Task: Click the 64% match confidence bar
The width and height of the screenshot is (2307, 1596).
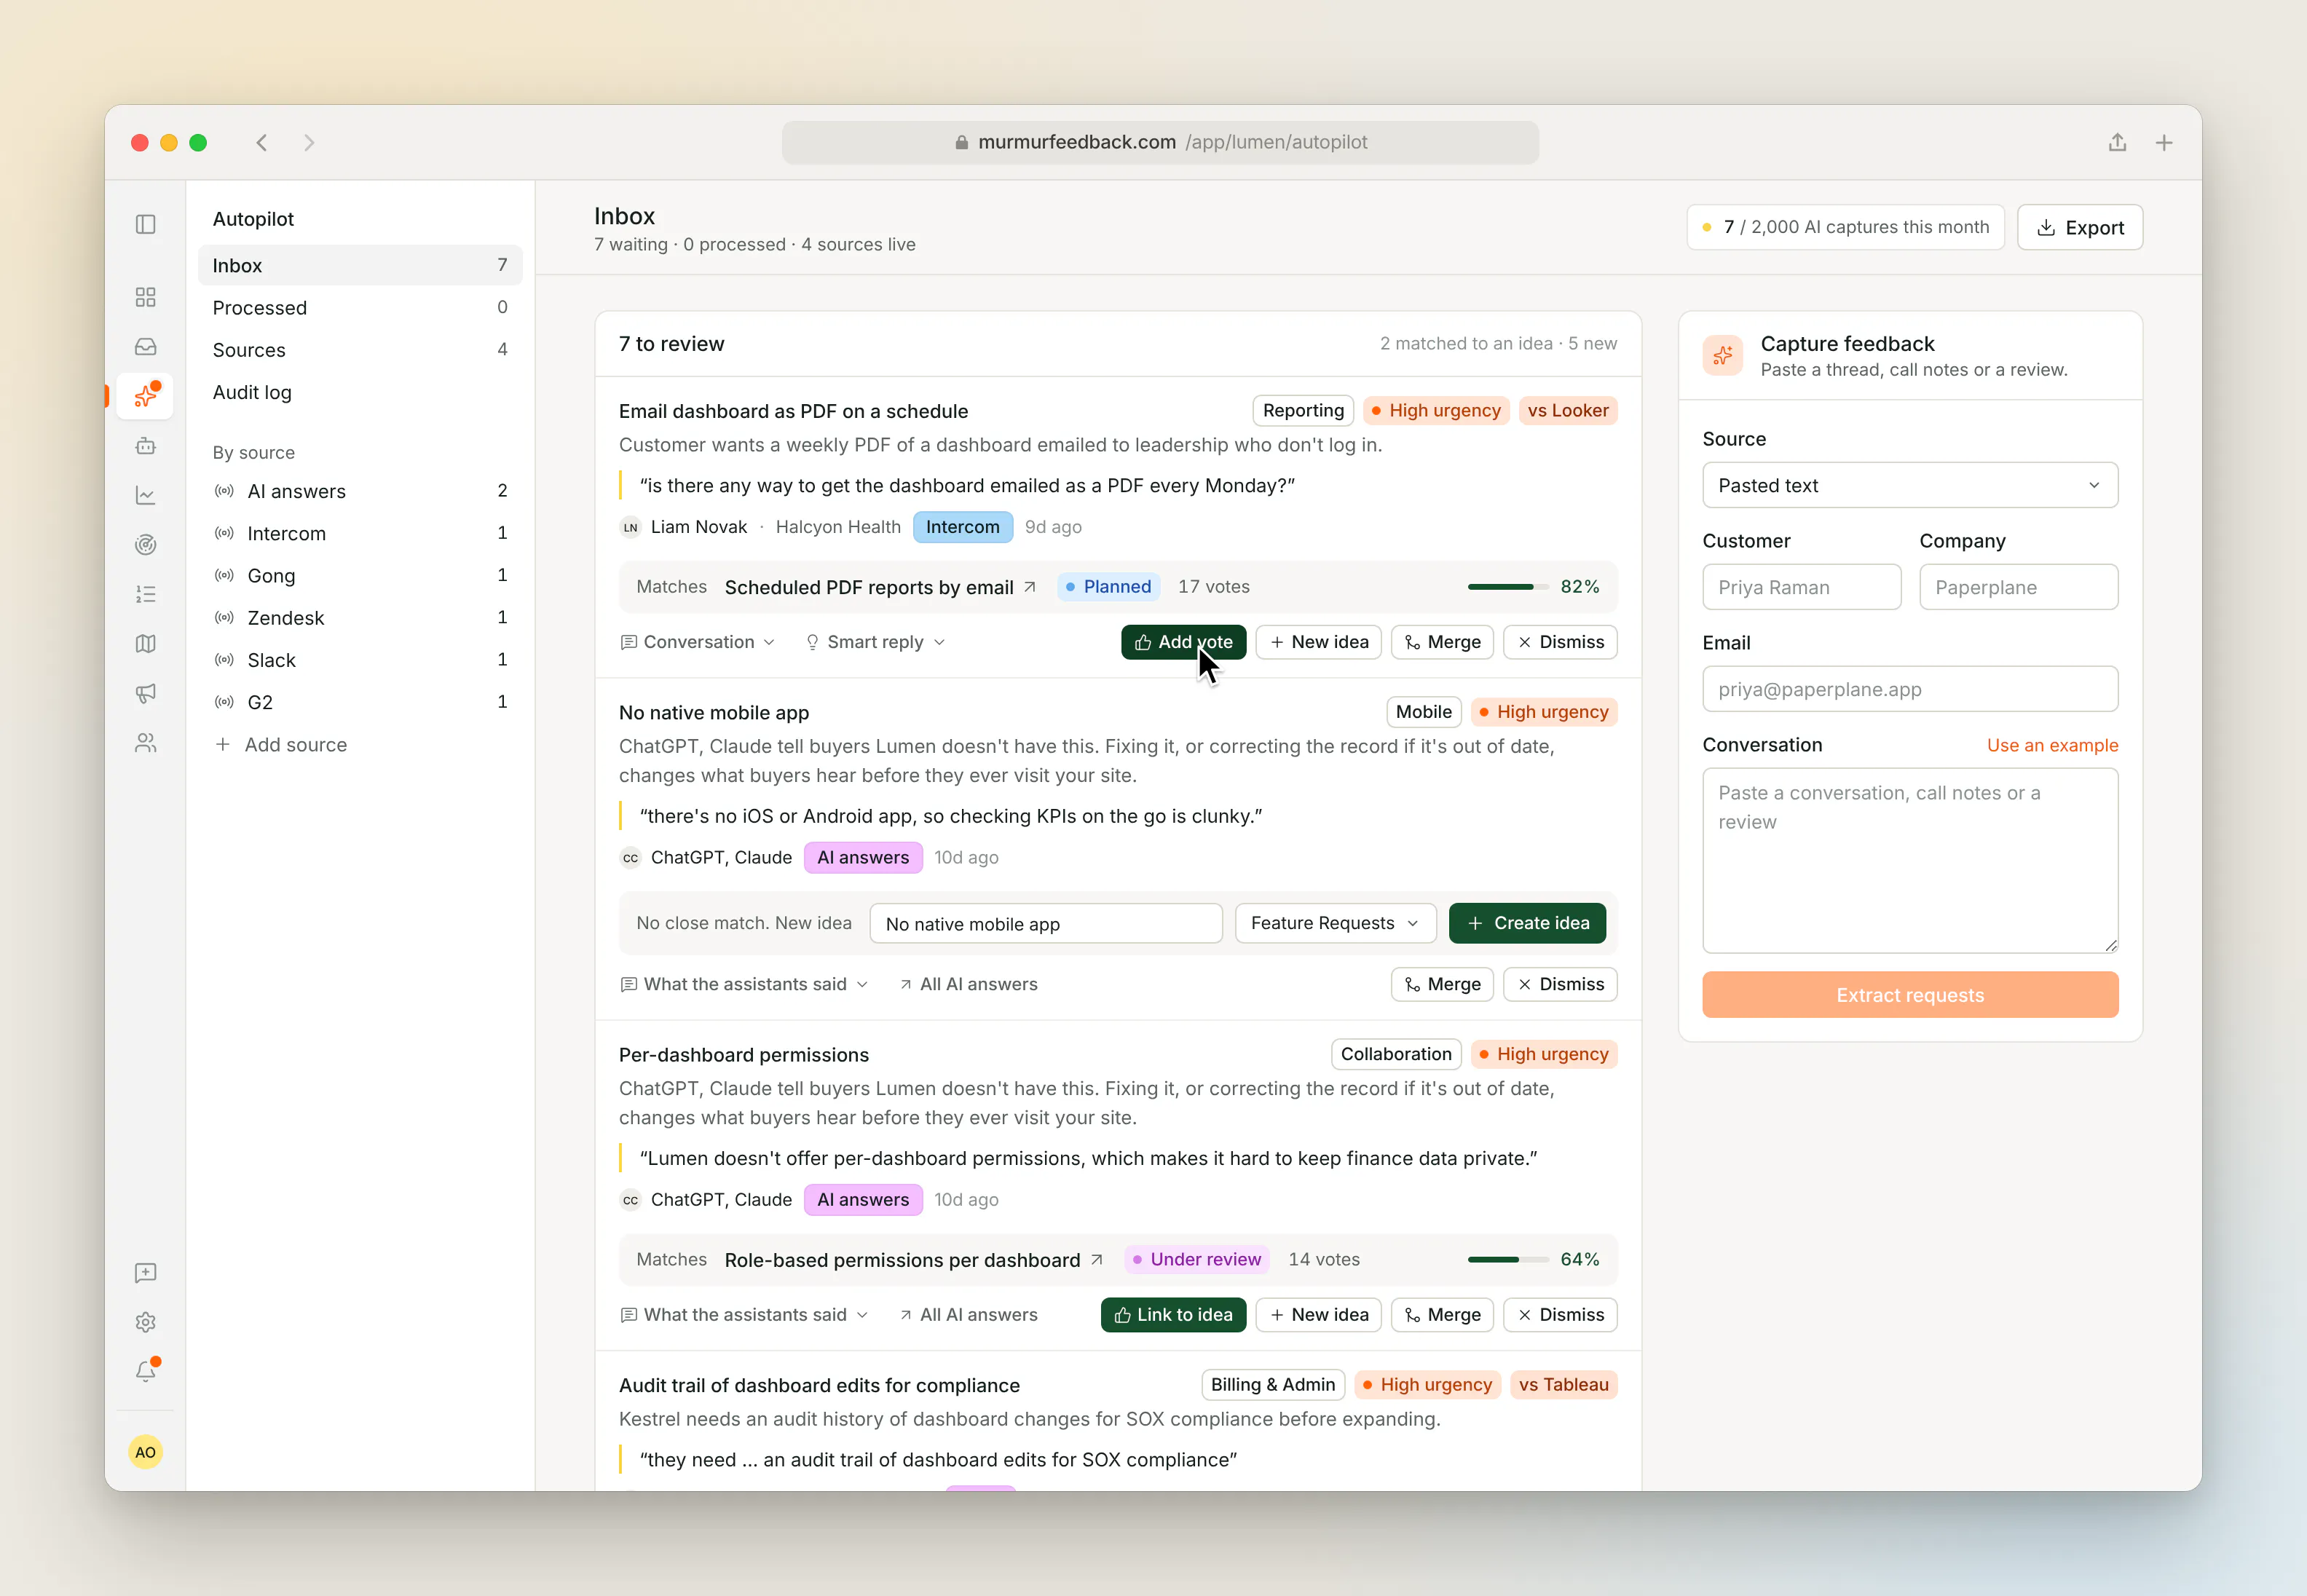Action: coord(1507,1260)
